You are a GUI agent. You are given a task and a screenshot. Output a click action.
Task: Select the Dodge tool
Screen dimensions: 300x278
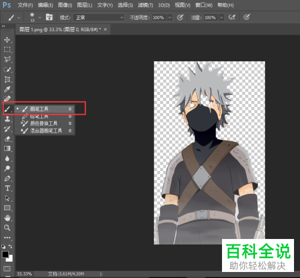7,168
